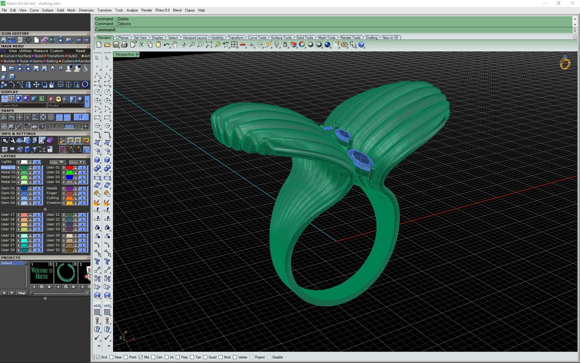Viewport: 580px width, 363px height.
Task: Click the User 01 red color swatch
Action: pyautogui.click(x=69, y=168)
